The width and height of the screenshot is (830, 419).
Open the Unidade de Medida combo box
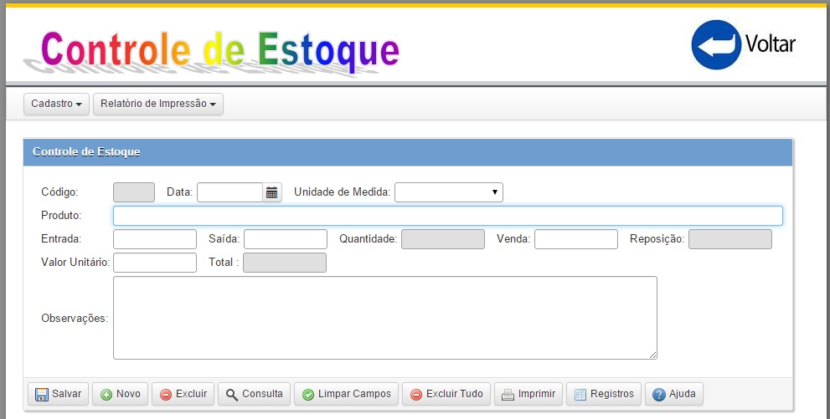[x=448, y=192]
